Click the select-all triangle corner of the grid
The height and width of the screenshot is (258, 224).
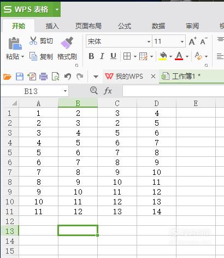15,103
